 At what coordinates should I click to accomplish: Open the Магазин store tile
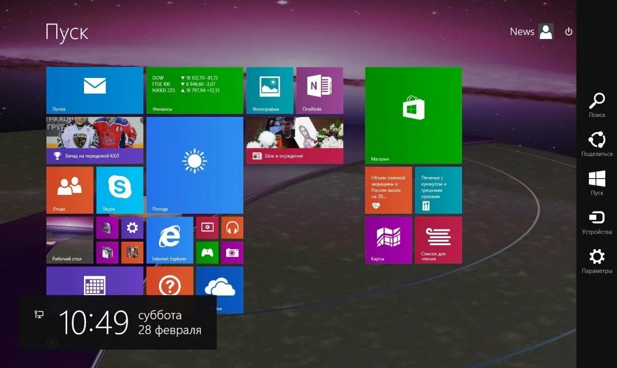coord(414,115)
